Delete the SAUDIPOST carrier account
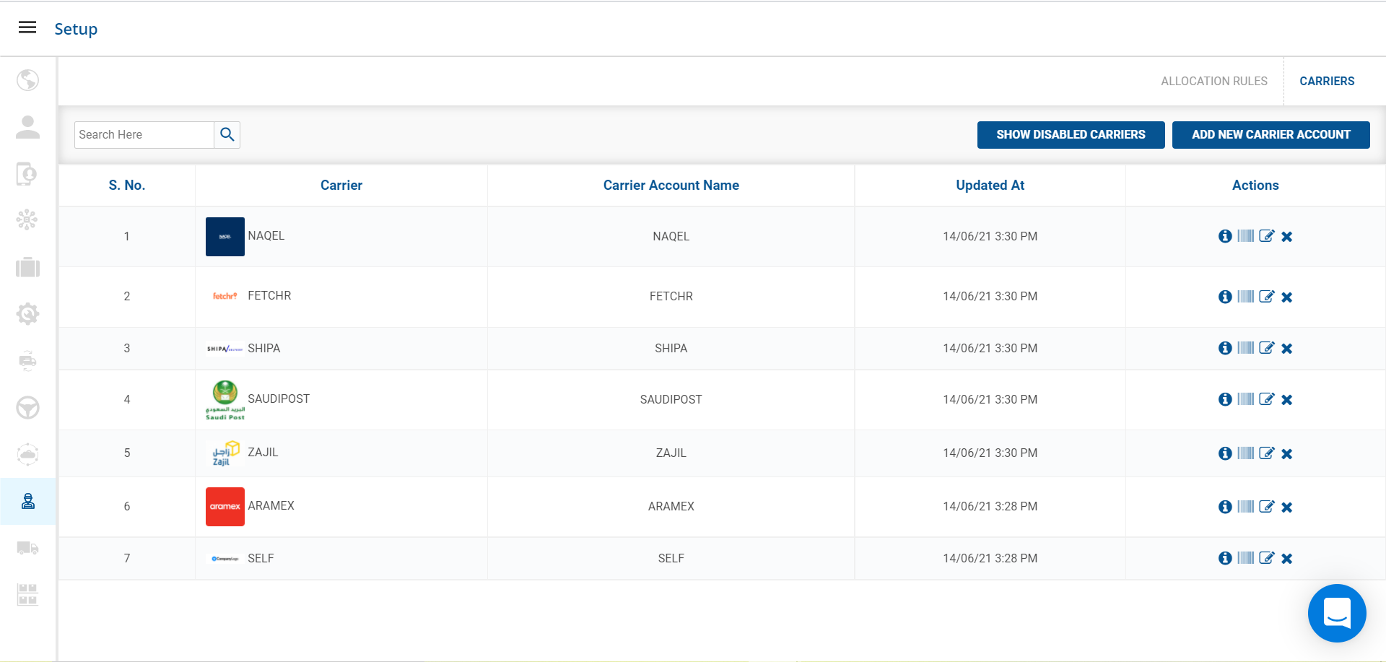Screen dimensions: 1386x662 pyautogui.click(x=1287, y=400)
